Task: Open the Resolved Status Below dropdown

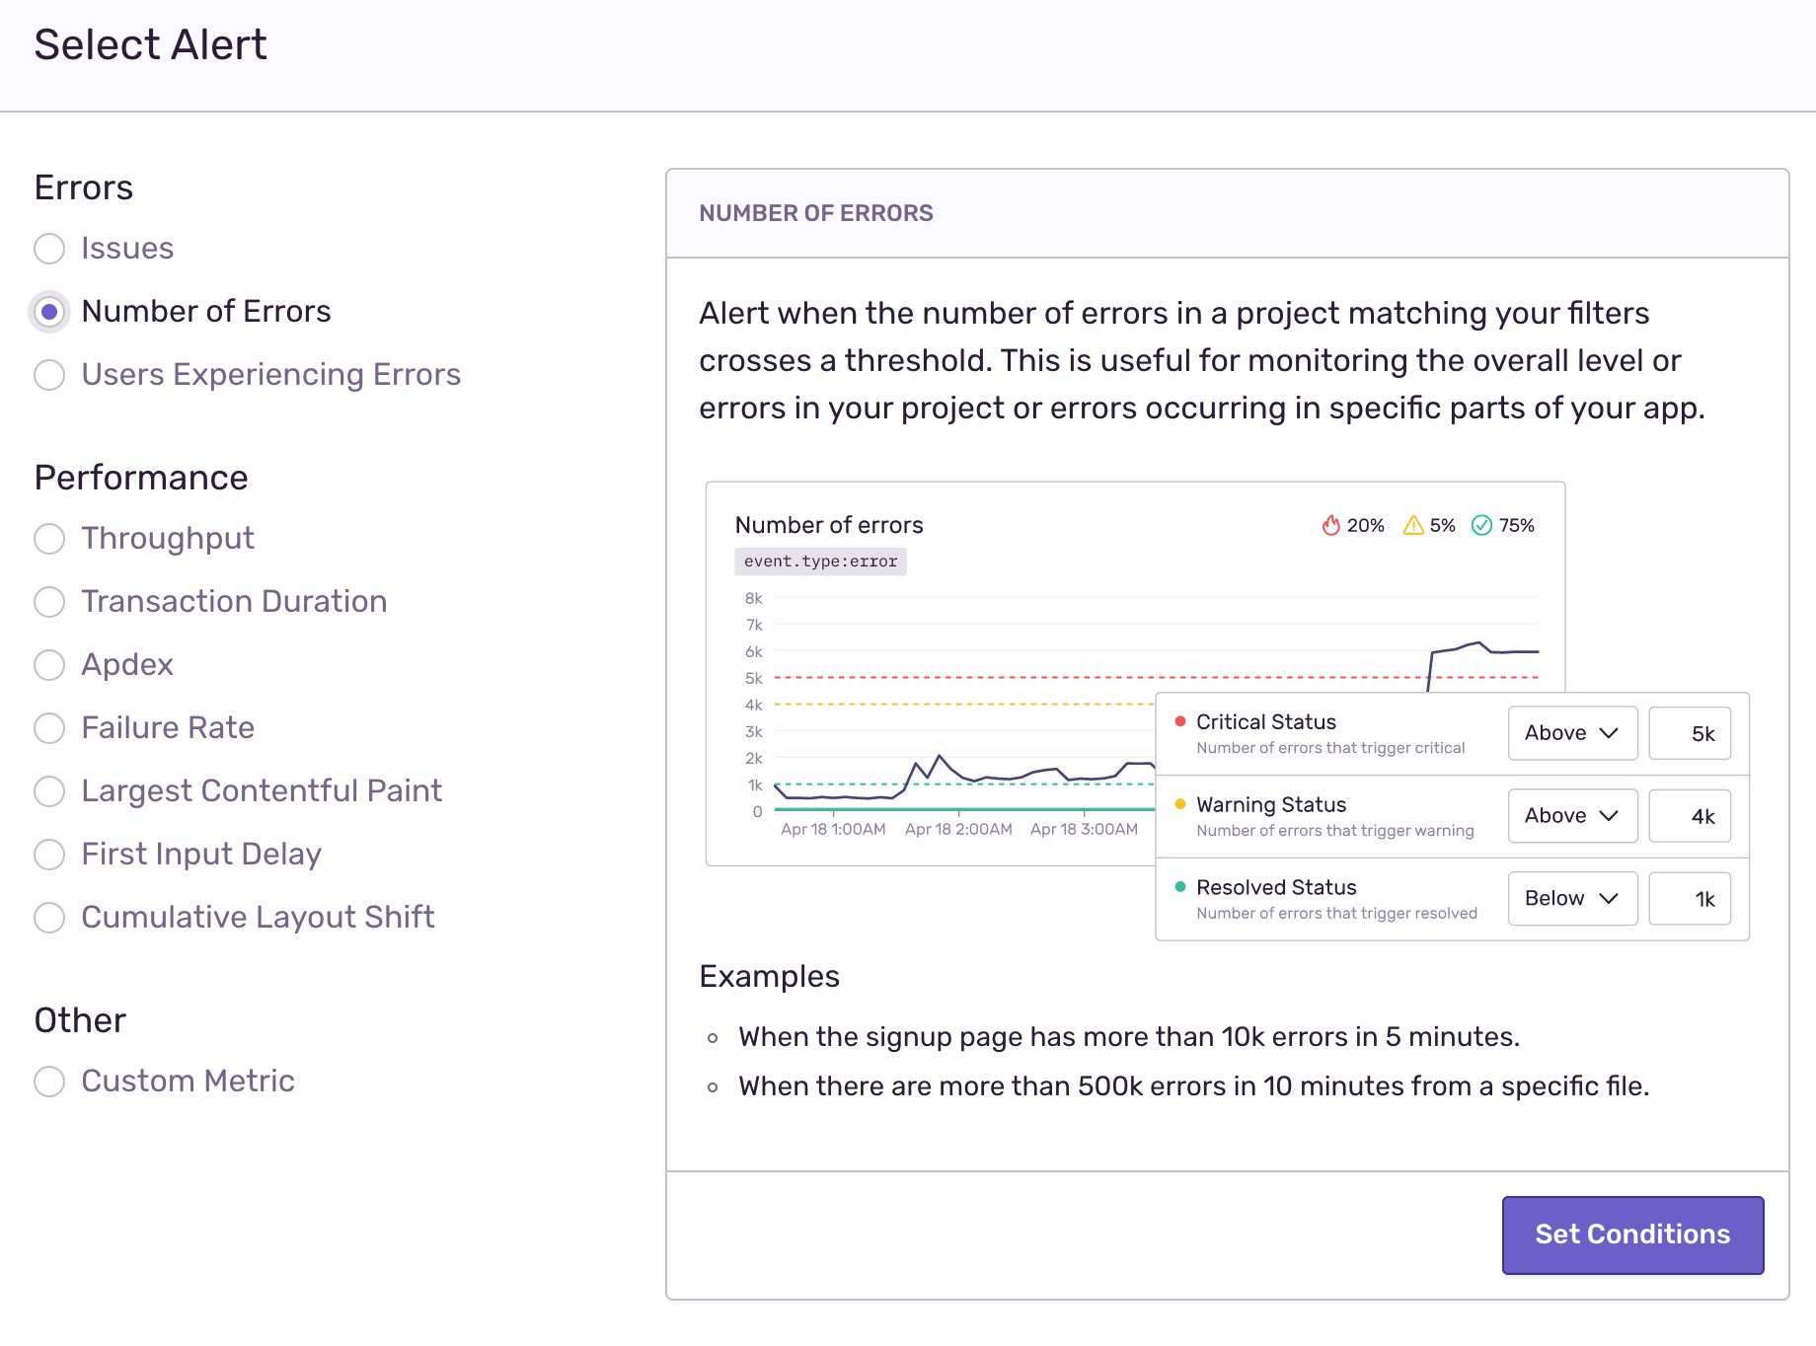Action: coord(1572,899)
